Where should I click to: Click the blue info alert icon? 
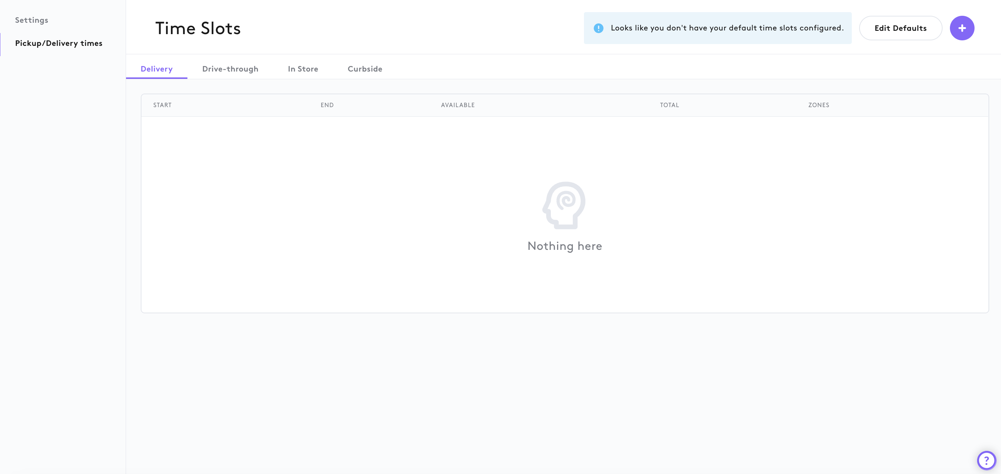point(598,28)
